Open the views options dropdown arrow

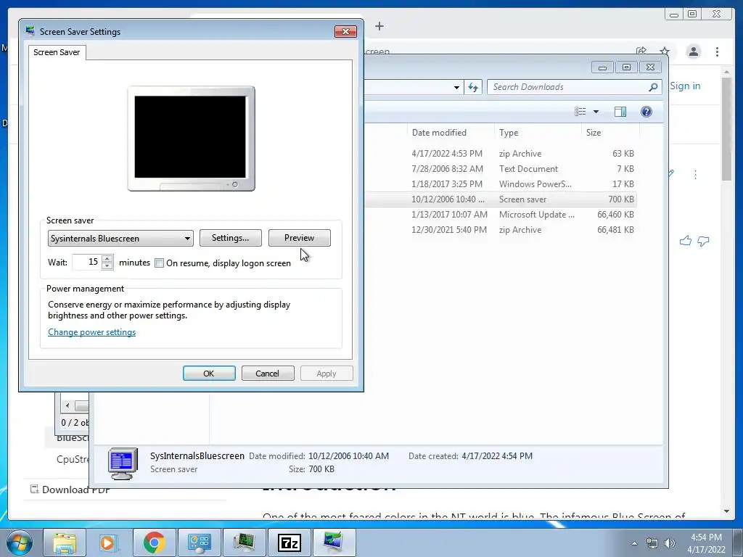[x=596, y=112]
